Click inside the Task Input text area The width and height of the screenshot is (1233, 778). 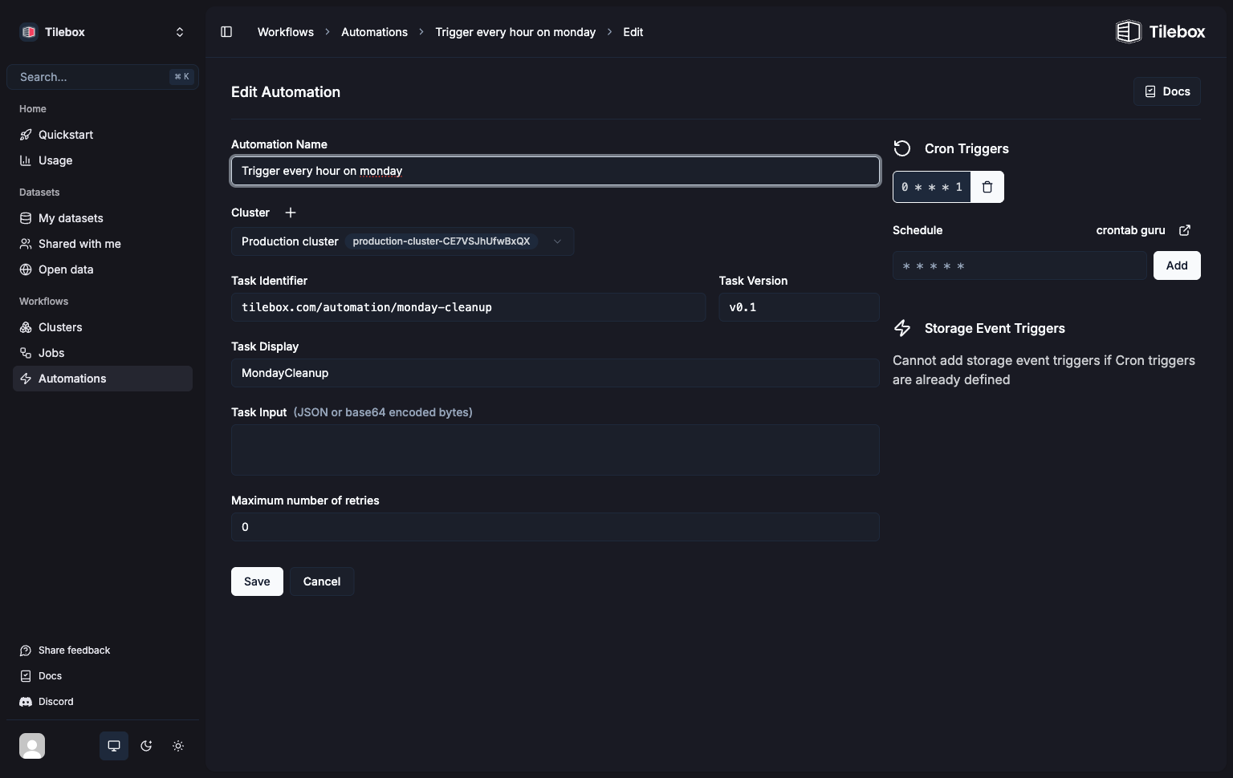pyautogui.click(x=555, y=449)
